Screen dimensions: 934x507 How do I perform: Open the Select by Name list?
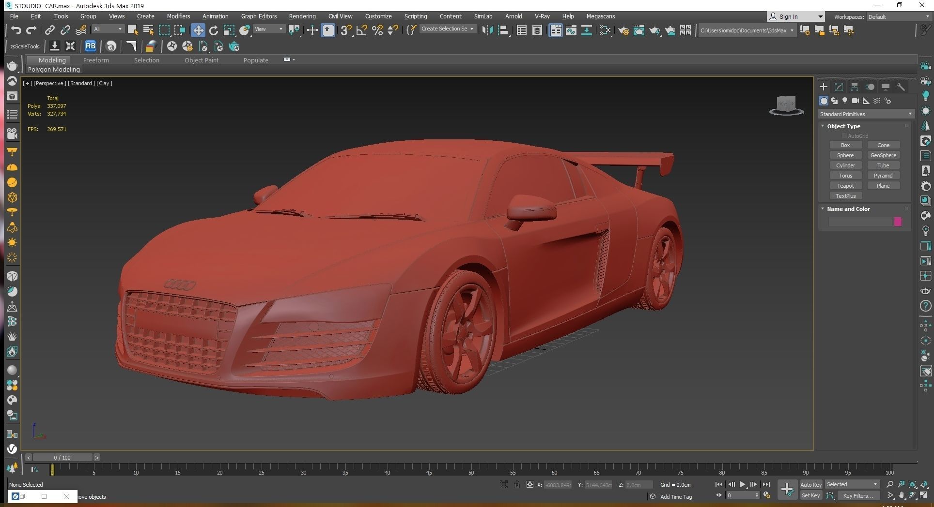pos(148,30)
